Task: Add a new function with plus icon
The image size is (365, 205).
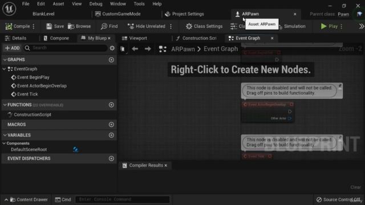Action: 111,105
